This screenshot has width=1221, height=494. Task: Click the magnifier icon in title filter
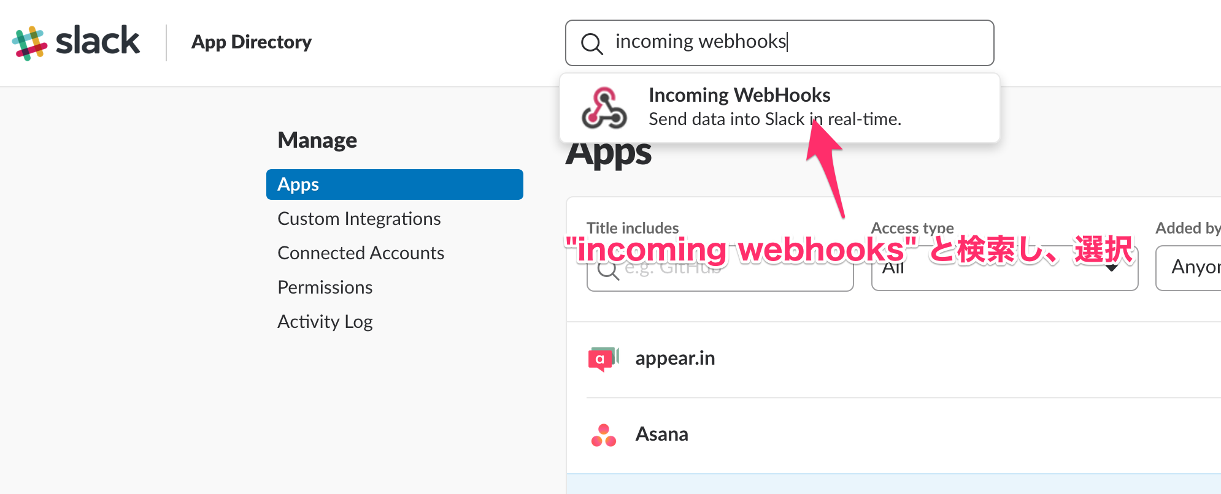point(607,270)
